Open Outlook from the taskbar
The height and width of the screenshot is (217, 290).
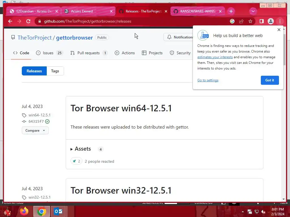click(x=58, y=211)
